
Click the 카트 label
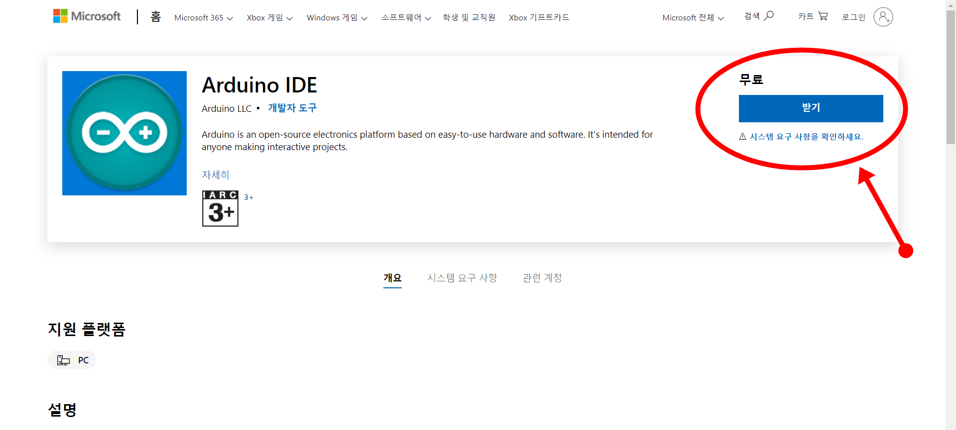(x=806, y=16)
